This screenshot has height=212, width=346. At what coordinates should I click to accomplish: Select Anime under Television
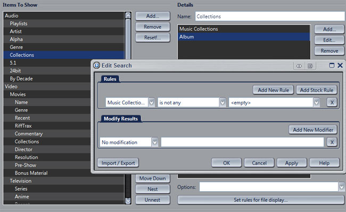tap(64, 197)
